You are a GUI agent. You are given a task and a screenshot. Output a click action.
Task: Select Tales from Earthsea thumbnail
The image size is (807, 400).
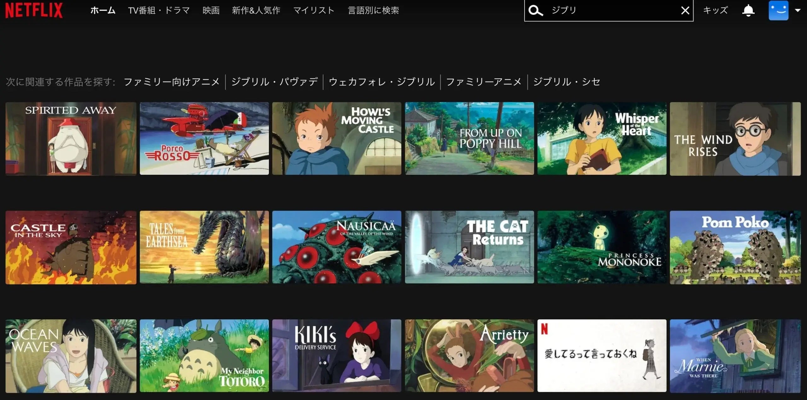tap(204, 247)
